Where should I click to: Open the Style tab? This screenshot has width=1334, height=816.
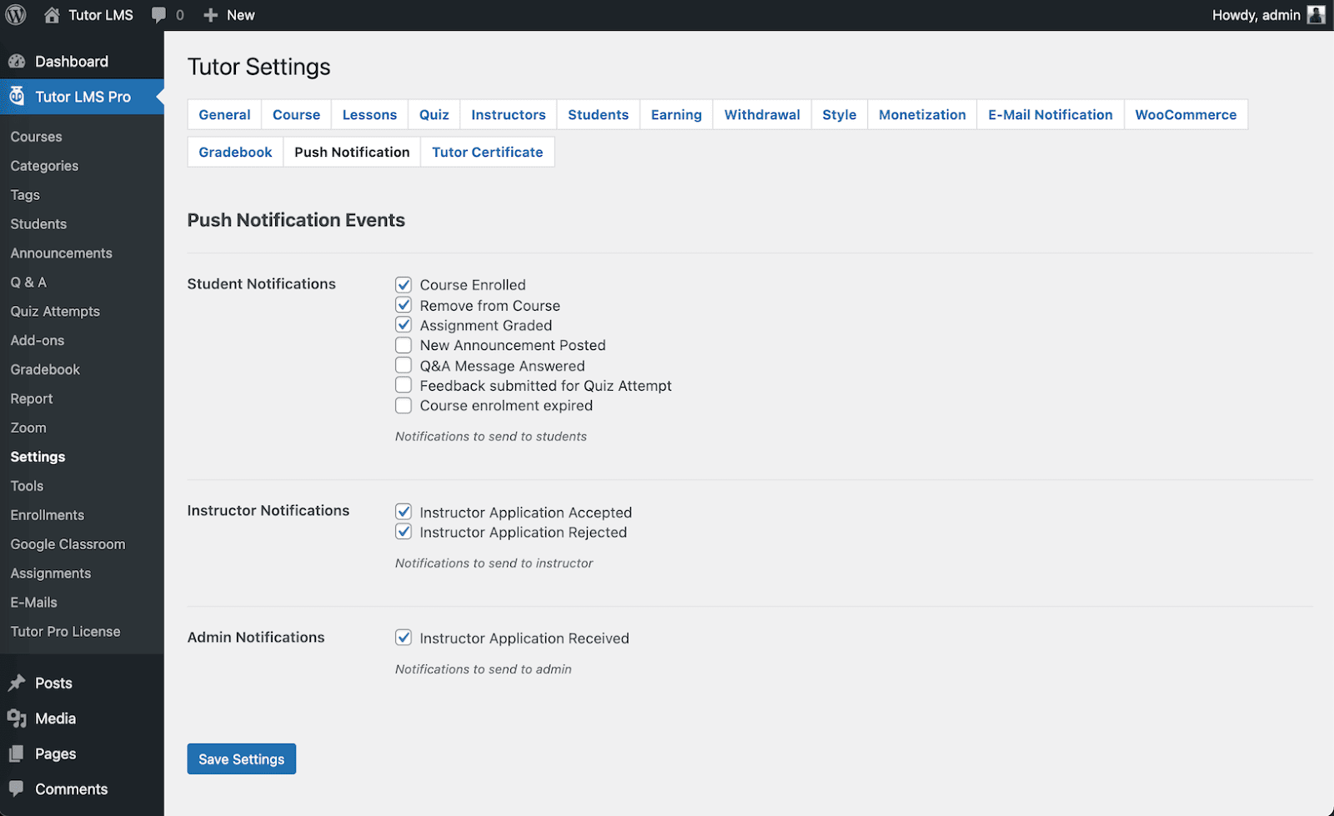click(839, 114)
